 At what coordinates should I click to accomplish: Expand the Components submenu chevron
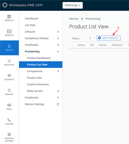[58, 71]
